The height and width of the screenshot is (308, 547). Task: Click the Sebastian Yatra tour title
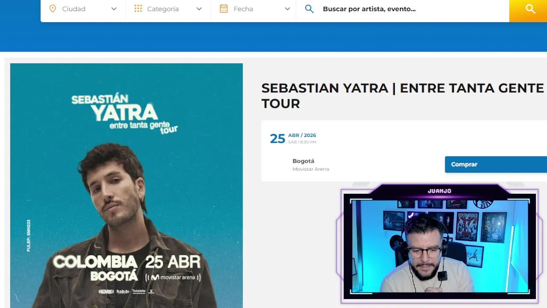point(403,95)
